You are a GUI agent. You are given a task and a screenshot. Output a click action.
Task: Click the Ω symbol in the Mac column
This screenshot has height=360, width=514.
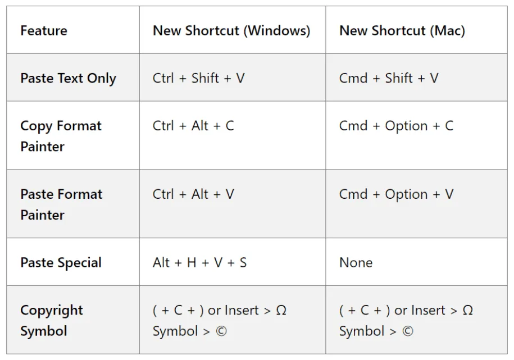[x=467, y=310]
